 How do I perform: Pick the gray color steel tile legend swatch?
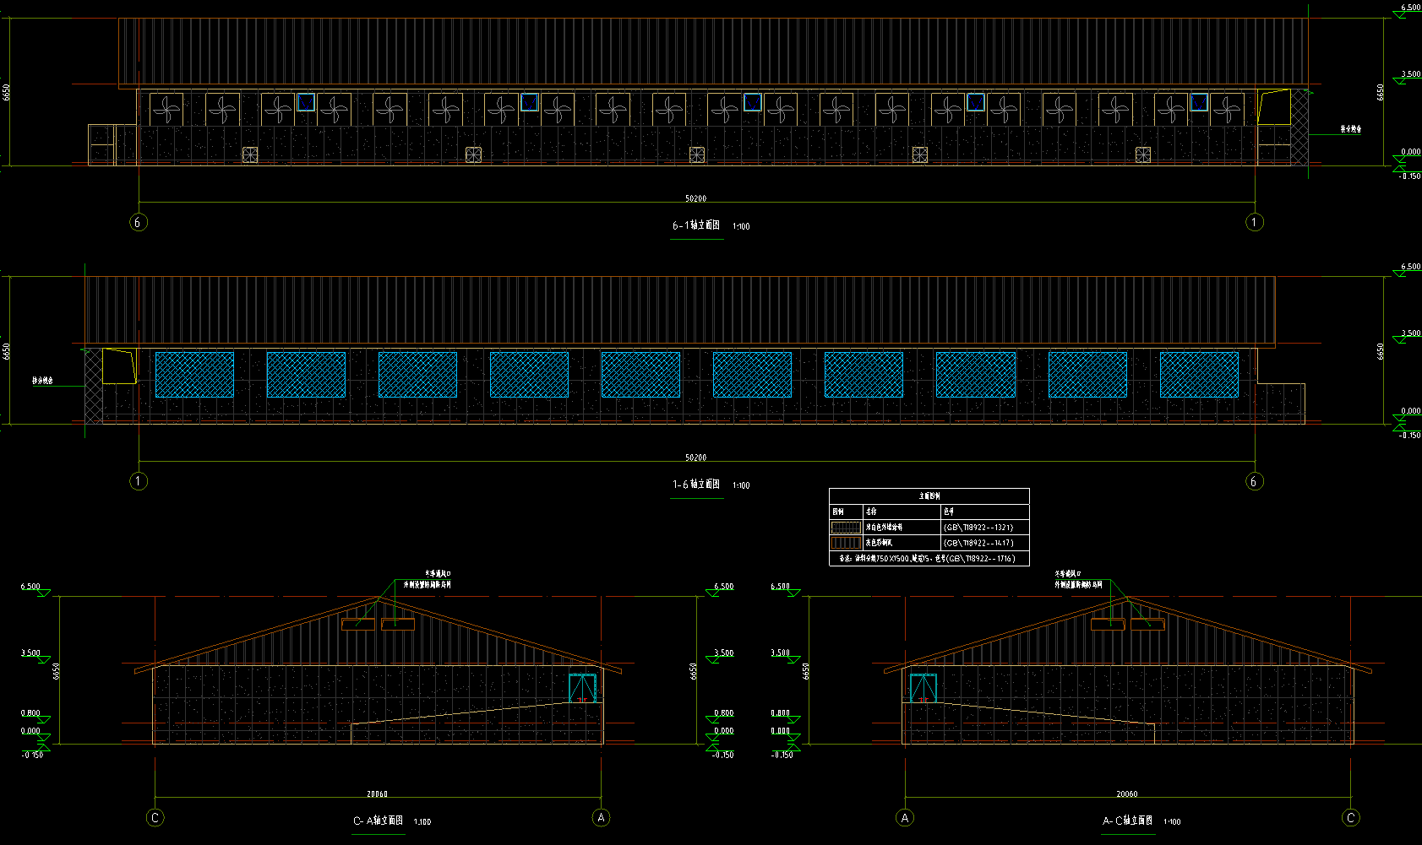(846, 543)
